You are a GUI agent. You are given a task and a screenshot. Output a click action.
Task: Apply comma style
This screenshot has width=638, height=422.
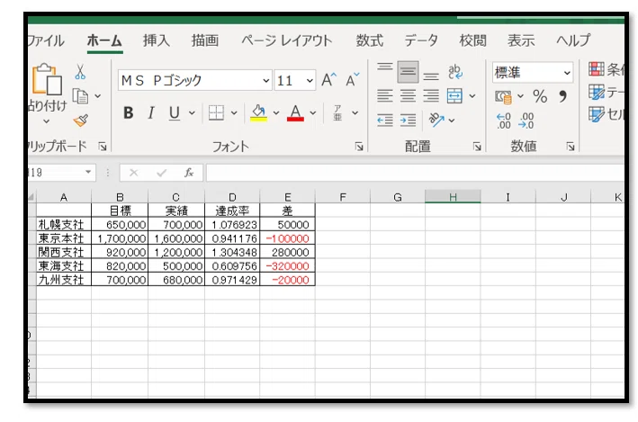tap(562, 96)
